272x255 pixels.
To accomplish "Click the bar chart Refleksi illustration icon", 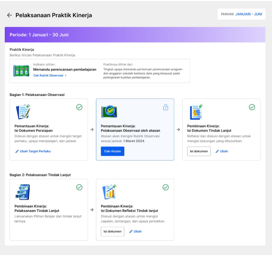I will [x=109, y=192].
